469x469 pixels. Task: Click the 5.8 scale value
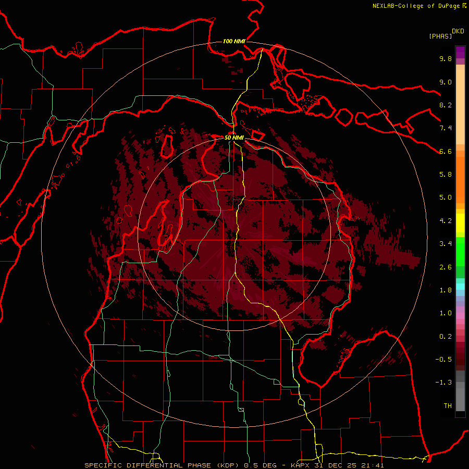click(446, 175)
